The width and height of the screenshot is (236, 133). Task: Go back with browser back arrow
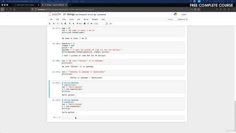[3, 9]
